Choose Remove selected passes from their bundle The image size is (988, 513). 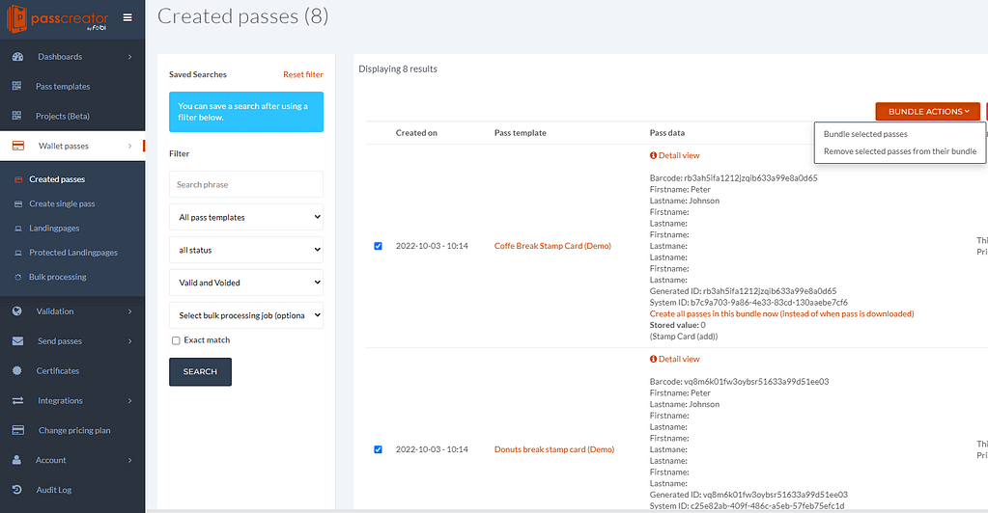click(x=900, y=151)
